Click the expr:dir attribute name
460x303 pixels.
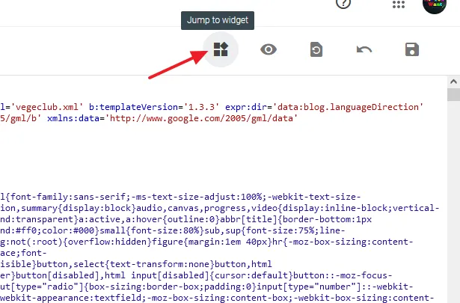click(x=246, y=107)
